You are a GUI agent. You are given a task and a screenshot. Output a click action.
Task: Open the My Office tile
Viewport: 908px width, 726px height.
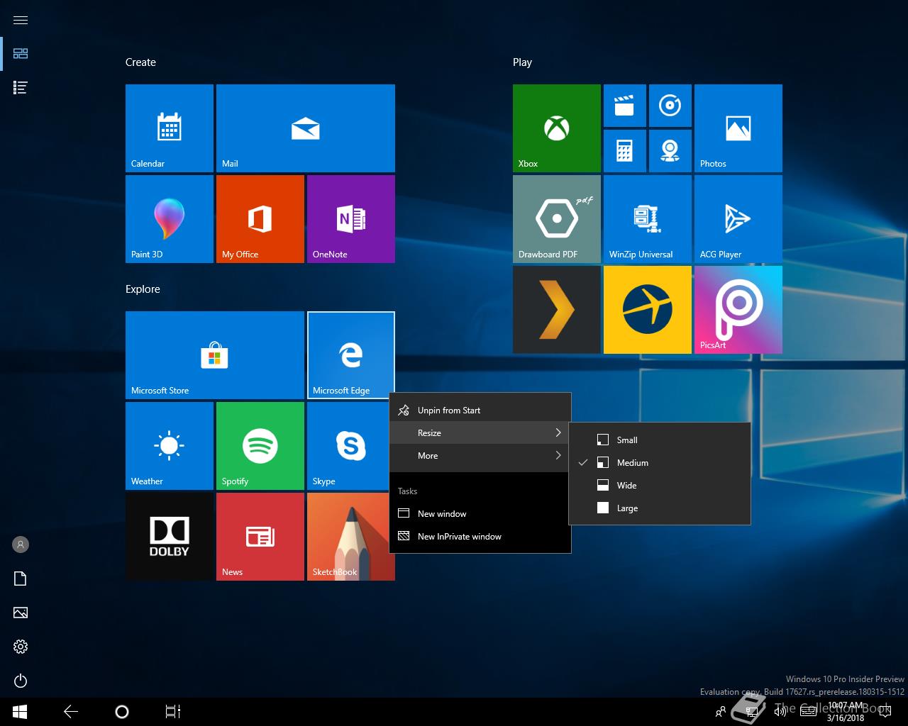(260, 219)
